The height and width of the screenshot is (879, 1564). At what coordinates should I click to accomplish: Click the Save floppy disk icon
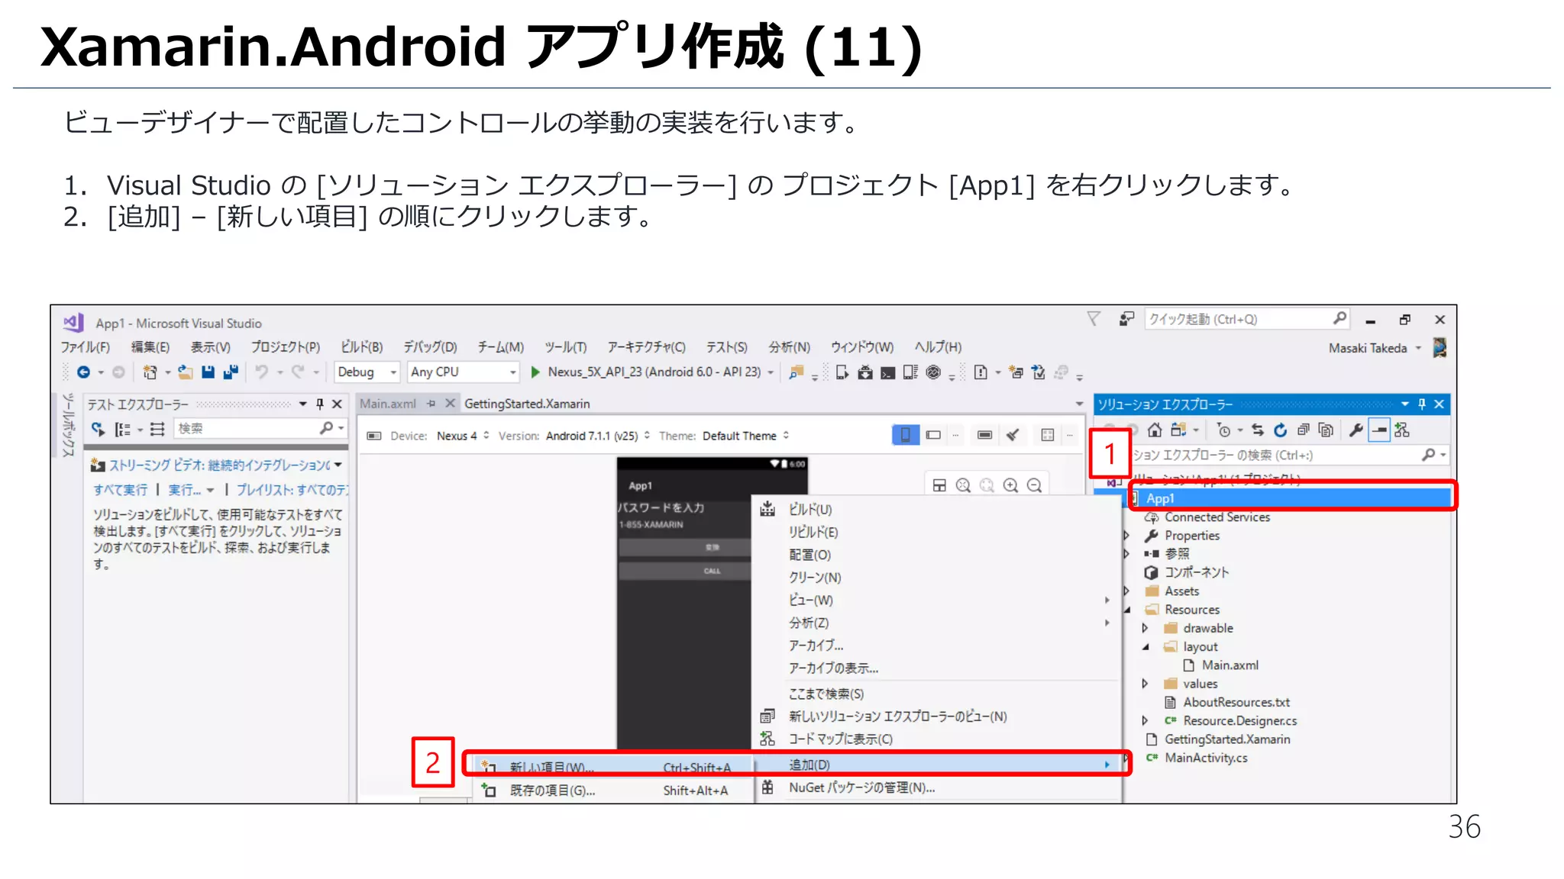[208, 372]
